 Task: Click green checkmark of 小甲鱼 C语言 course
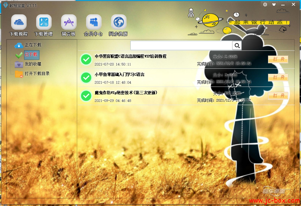[86, 77]
